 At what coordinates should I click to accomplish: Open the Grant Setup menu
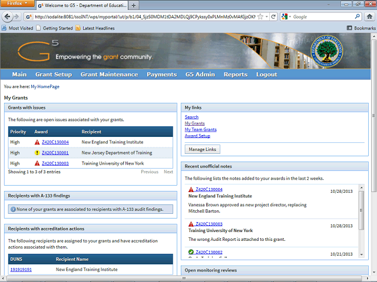pos(54,75)
